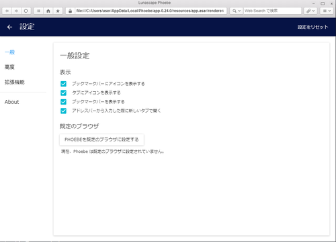The width and height of the screenshot is (336, 242).
Task: Click the 設定 page title
Action: point(27,27)
